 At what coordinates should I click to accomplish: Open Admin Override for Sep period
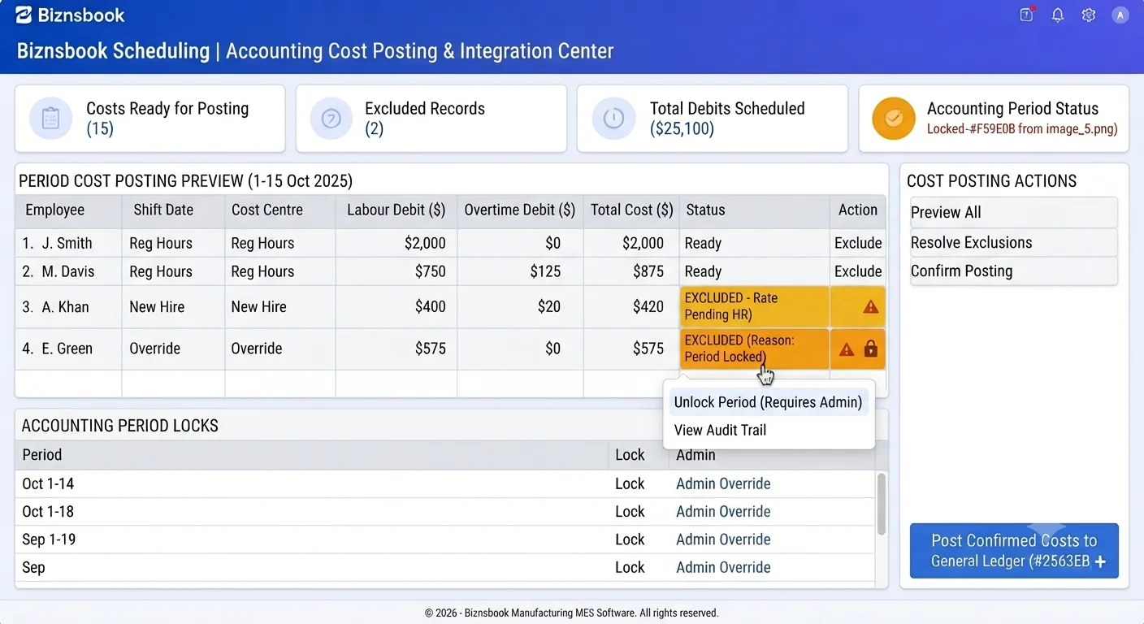(x=723, y=567)
